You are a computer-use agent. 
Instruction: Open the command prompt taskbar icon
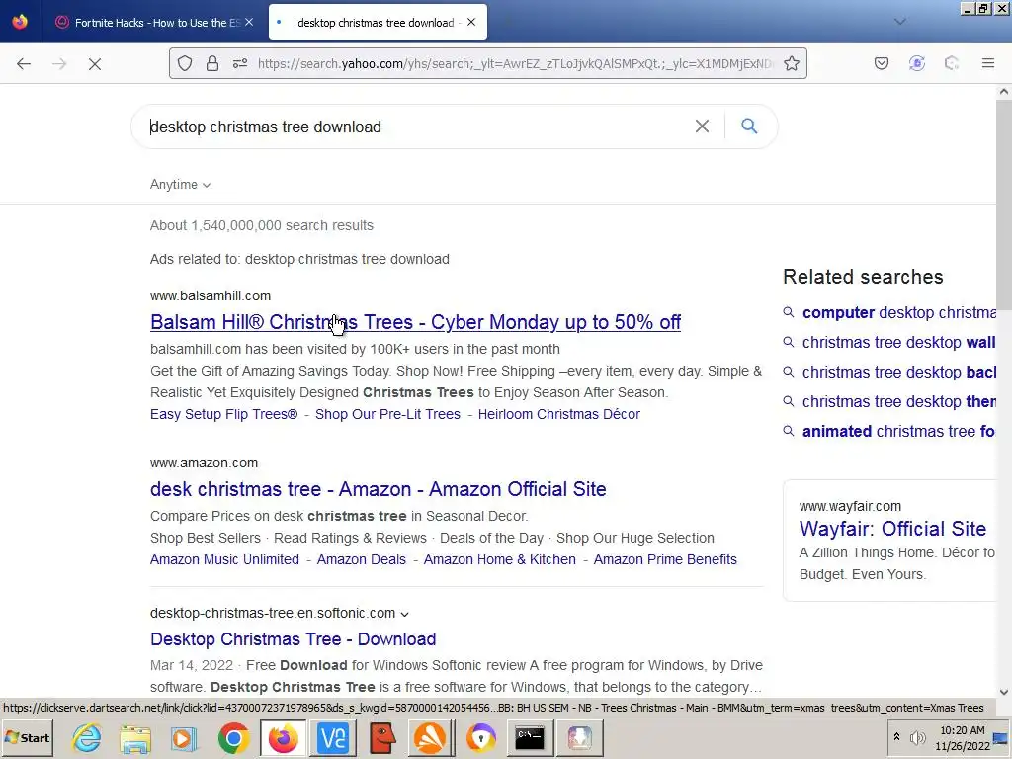point(530,737)
